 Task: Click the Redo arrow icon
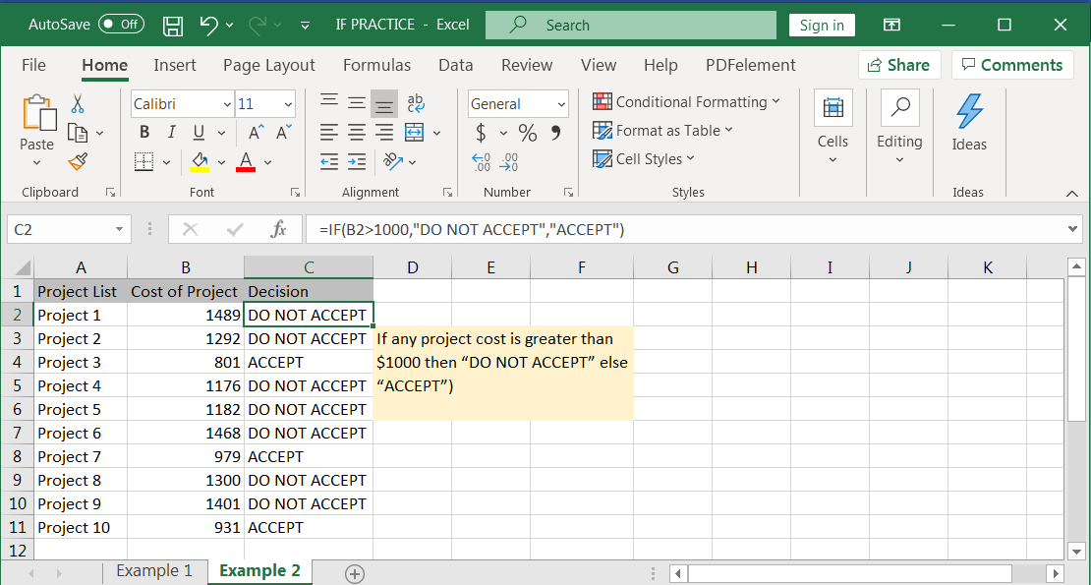pos(257,25)
